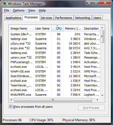This screenshot has width=113, height=125.
Task: Switch to the Performance tab
Action: (64, 18)
